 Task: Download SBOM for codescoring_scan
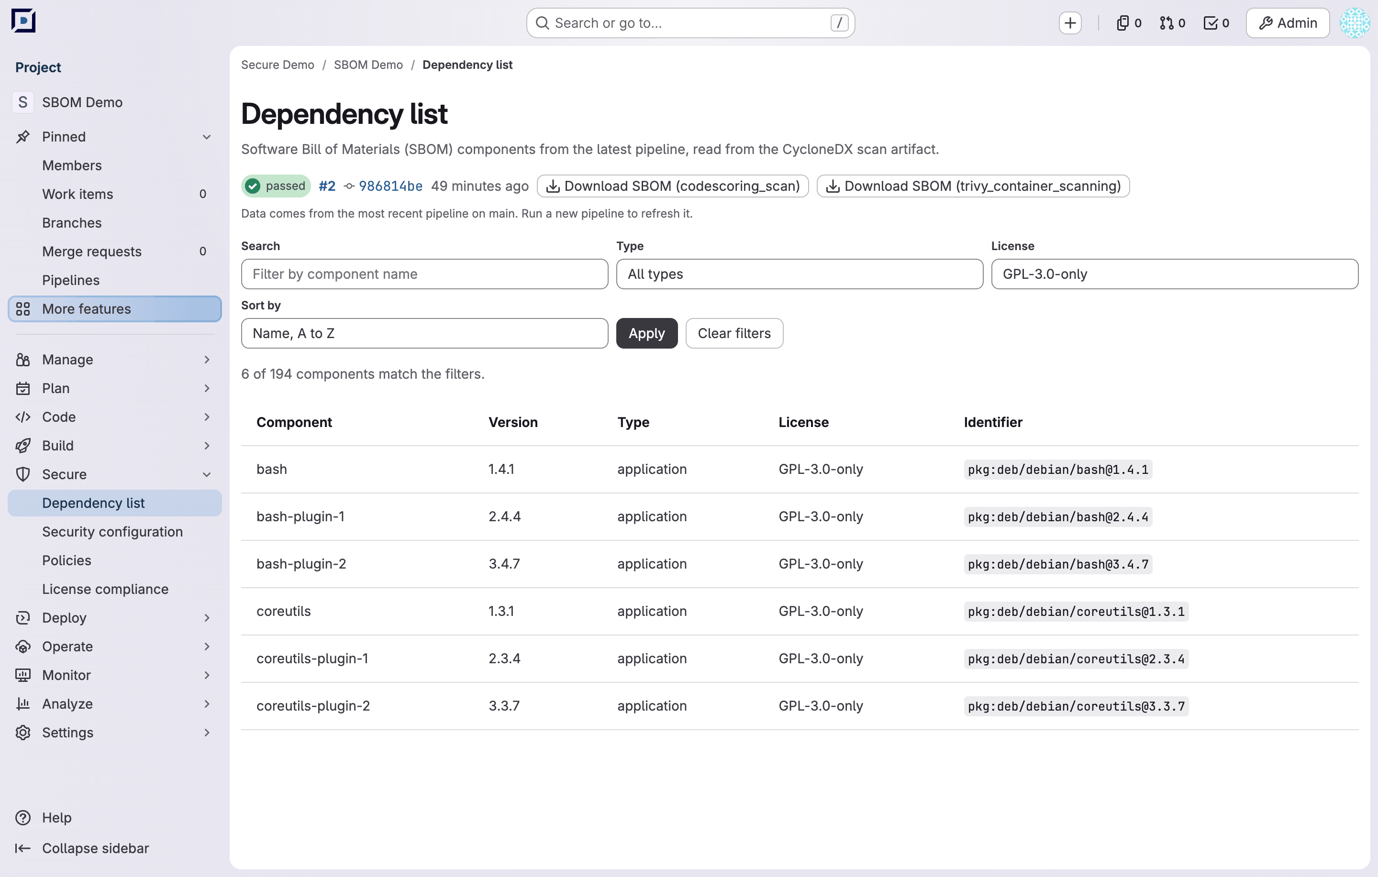click(x=672, y=186)
